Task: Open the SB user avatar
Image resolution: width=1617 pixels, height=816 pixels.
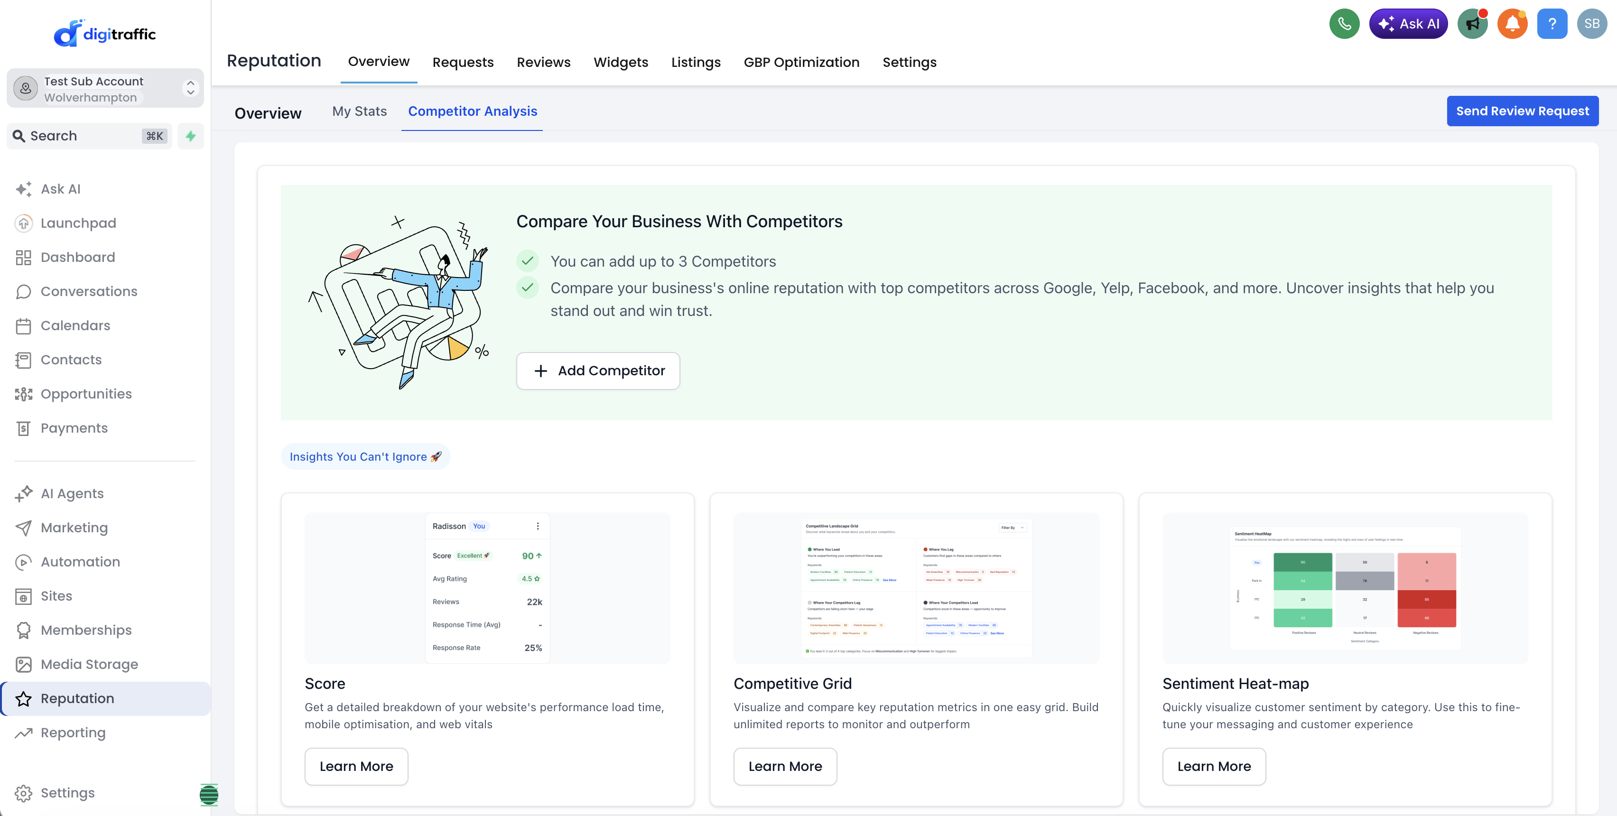Action: pyautogui.click(x=1591, y=24)
